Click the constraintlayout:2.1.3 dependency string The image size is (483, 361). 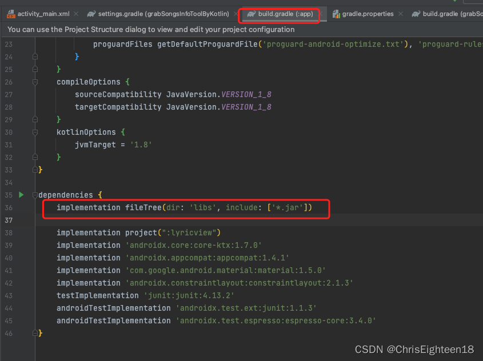point(239,283)
